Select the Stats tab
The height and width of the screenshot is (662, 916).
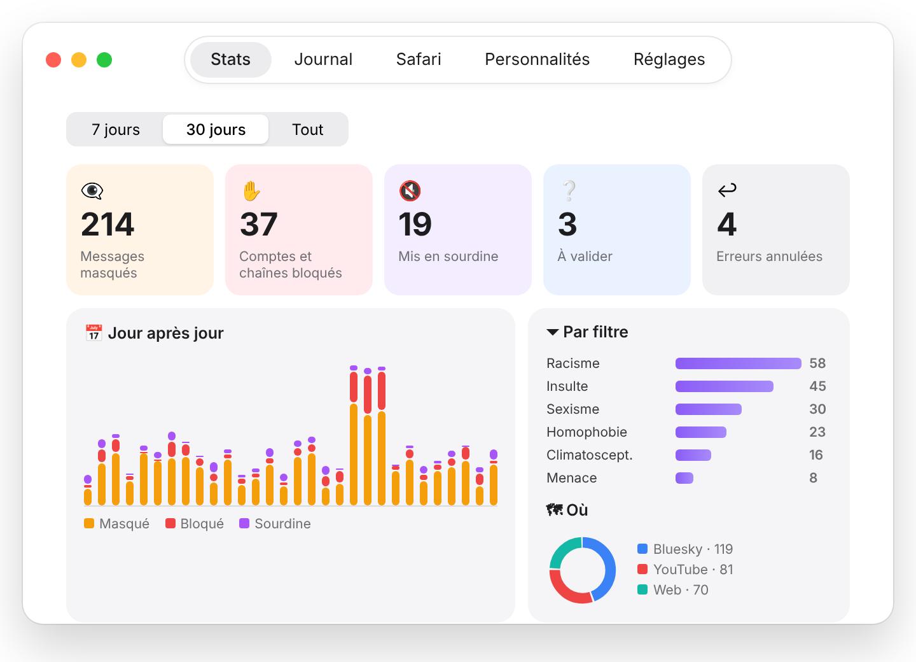pos(231,60)
